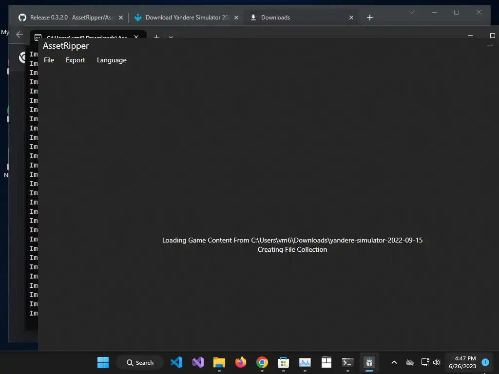Viewport: 499px width, 374px height.
Task: Switch to Windows Terminal in the taskbar
Action: click(x=347, y=362)
